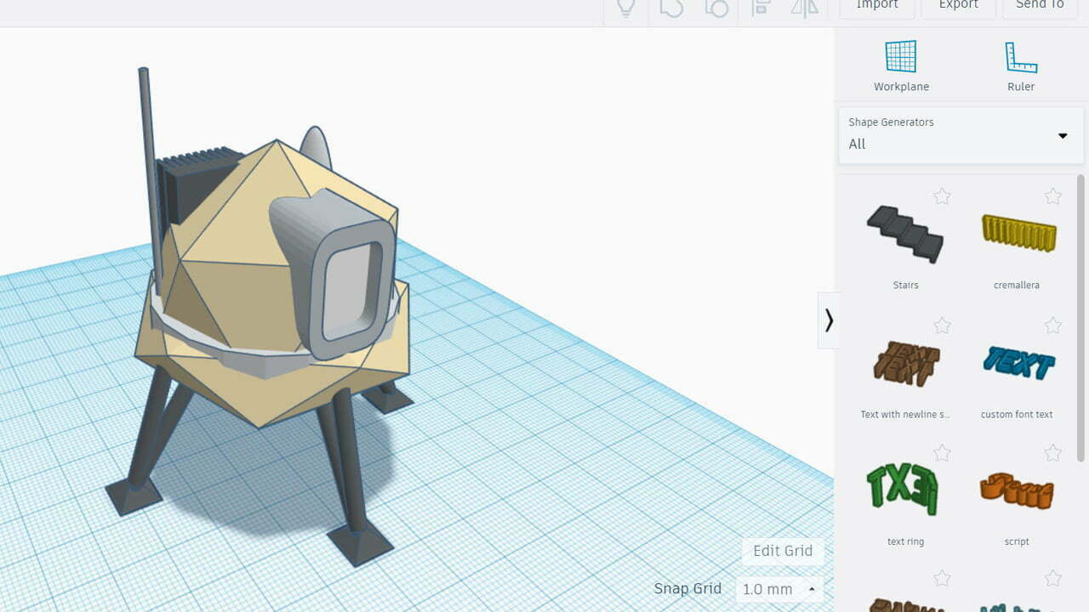Click the 'cremallera' label text
Image resolution: width=1089 pixels, height=612 pixels.
tap(1017, 286)
